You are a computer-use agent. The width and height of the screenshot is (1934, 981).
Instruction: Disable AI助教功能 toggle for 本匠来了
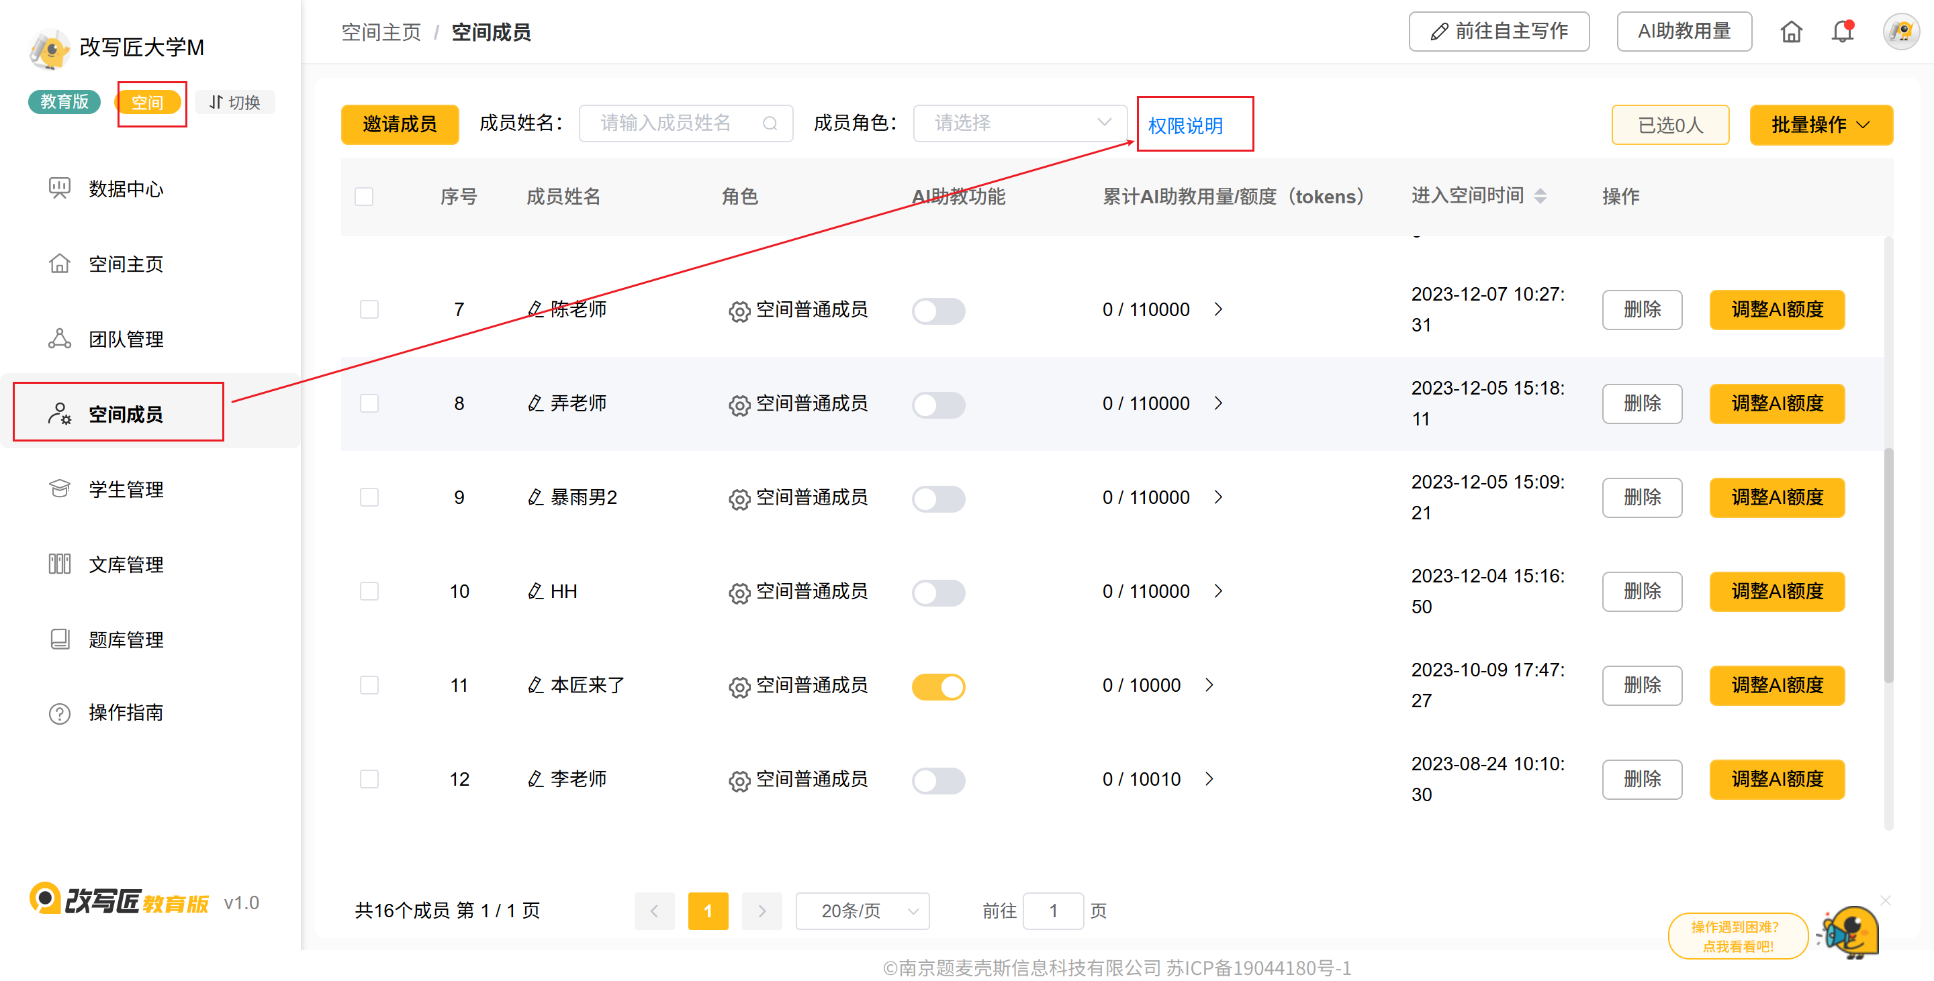point(937,686)
